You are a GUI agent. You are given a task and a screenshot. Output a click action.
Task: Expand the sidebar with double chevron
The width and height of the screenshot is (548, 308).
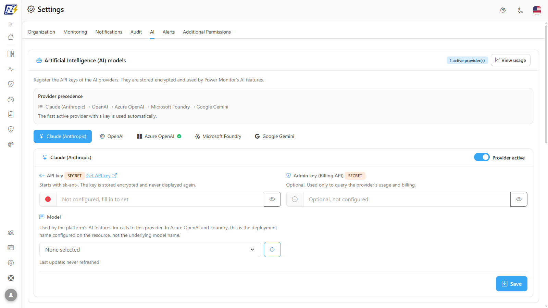[11, 24]
